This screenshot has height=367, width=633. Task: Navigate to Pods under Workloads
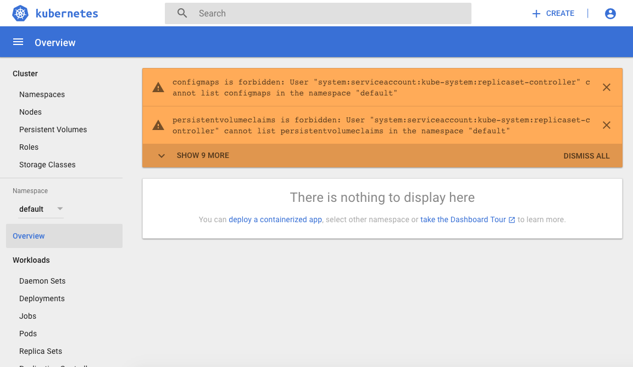pyautogui.click(x=27, y=334)
